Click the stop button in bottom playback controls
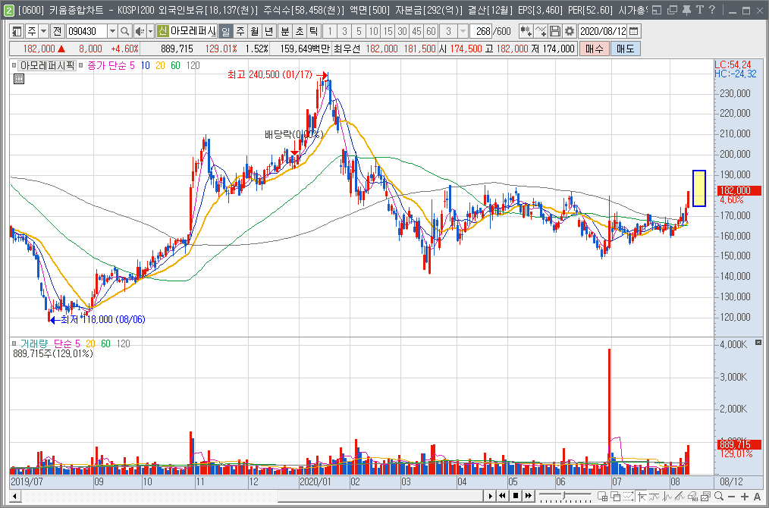This screenshot has width=769, height=508. [x=516, y=496]
